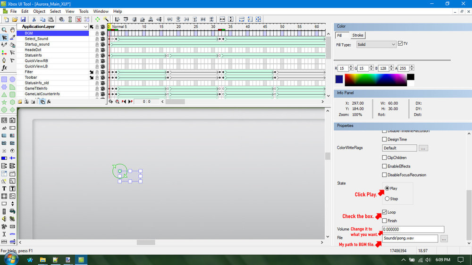The width and height of the screenshot is (472, 265).
Task: Click the red X delete toolbar icon
Action: pyautogui.click(x=78, y=19)
